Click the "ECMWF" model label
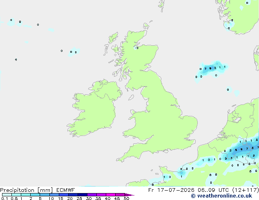This screenshot has width=259, height=200. (66, 190)
